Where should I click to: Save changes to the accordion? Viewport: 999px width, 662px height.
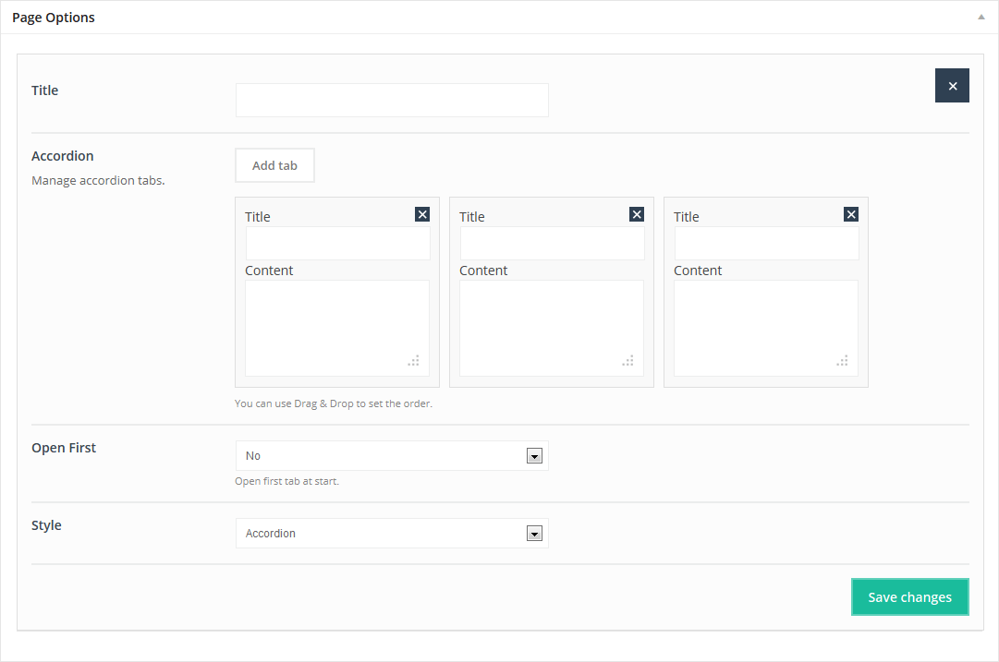tap(909, 597)
